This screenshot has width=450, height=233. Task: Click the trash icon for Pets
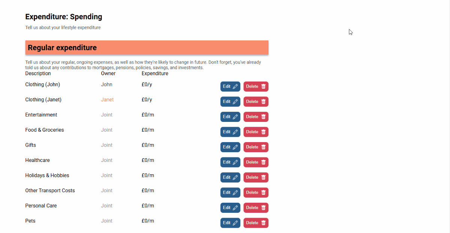tap(264, 223)
